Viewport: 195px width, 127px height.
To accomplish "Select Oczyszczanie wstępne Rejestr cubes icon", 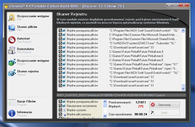I will pyautogui.click(x=12, y=62).
